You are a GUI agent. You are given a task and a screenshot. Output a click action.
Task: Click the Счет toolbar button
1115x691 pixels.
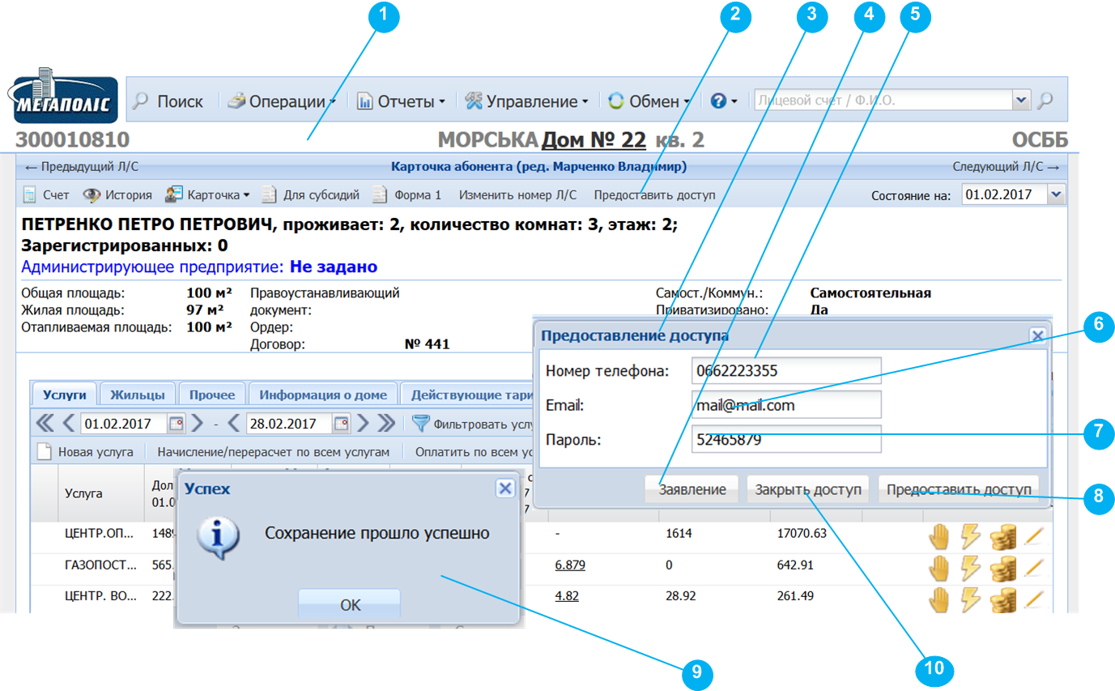[x=46, y=195]
